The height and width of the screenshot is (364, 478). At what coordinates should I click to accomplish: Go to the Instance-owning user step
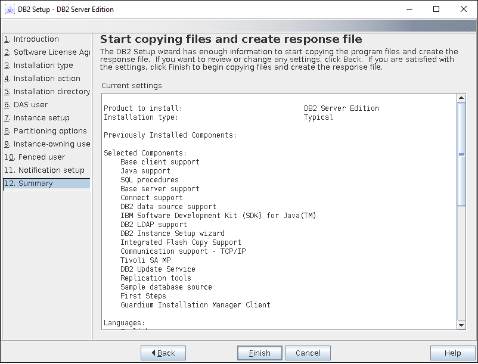pyautogui.click(x=46, y=144)
